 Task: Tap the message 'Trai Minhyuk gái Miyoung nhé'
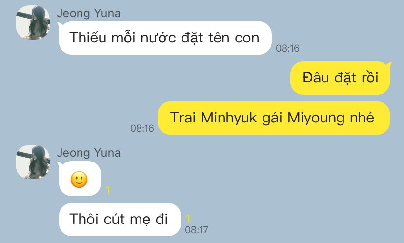(x=274, y=118)
